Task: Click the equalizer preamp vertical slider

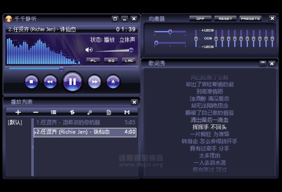Action: (x=196, y=38)
